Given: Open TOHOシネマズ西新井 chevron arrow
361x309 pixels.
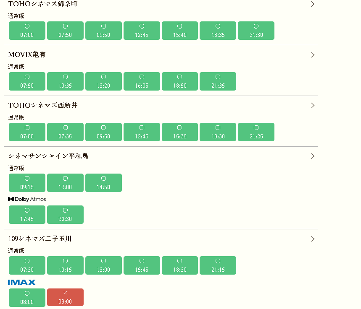Looking at the screenshot, I should pyautogui.click(x=313, y=106).
